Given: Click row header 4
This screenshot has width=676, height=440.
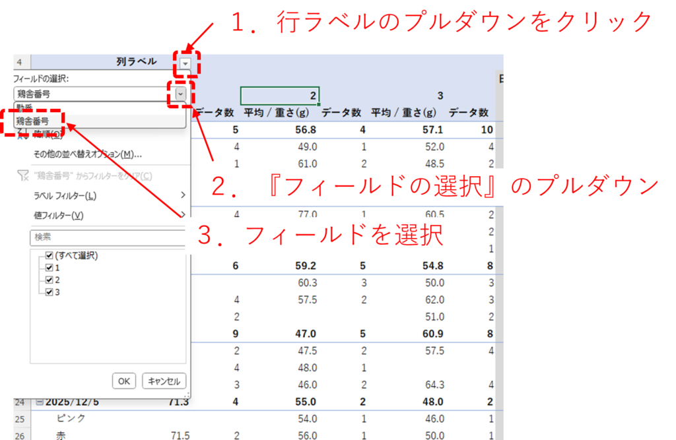Looking at the screenshot, I should point(19,62).
